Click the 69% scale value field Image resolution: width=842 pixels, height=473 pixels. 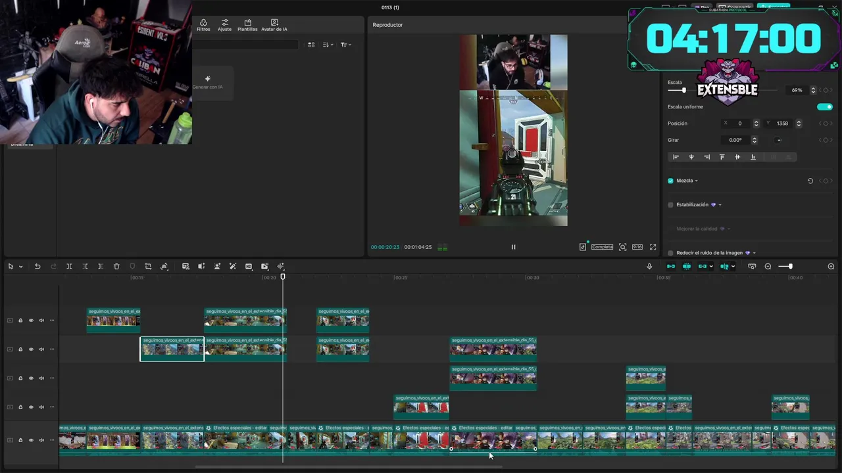[797, 90]
